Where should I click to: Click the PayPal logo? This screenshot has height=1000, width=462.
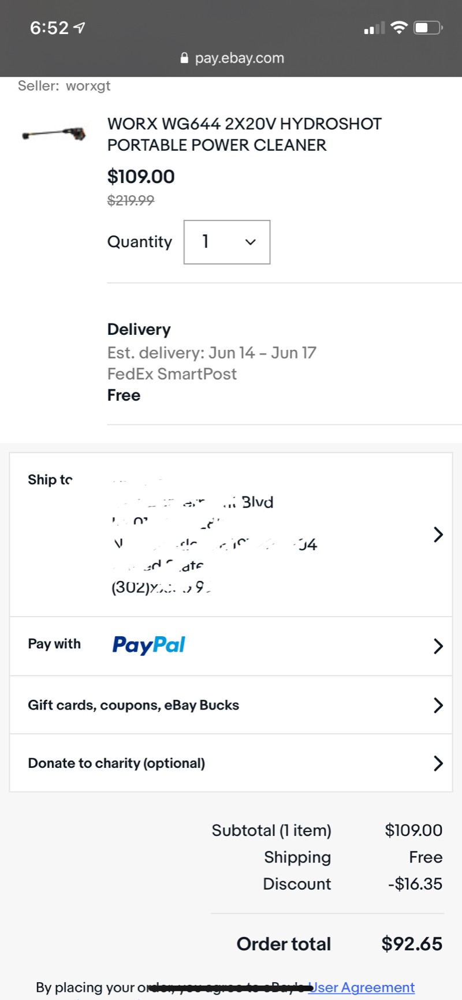149,645
